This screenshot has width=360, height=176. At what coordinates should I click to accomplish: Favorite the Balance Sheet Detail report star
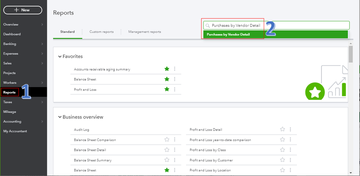coord(166,150)
